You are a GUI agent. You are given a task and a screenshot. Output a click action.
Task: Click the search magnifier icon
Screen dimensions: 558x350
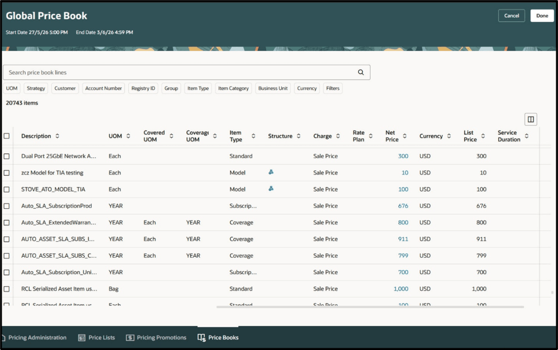(360, 72)
